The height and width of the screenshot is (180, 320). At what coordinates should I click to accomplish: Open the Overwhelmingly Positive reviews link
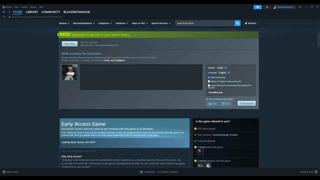(x=225, y=135)
